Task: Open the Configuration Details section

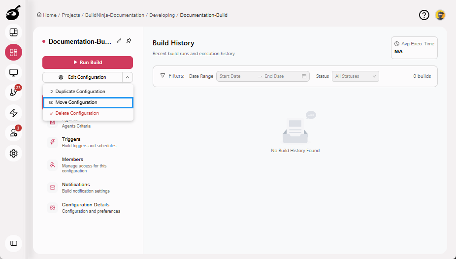Action: 87,208
